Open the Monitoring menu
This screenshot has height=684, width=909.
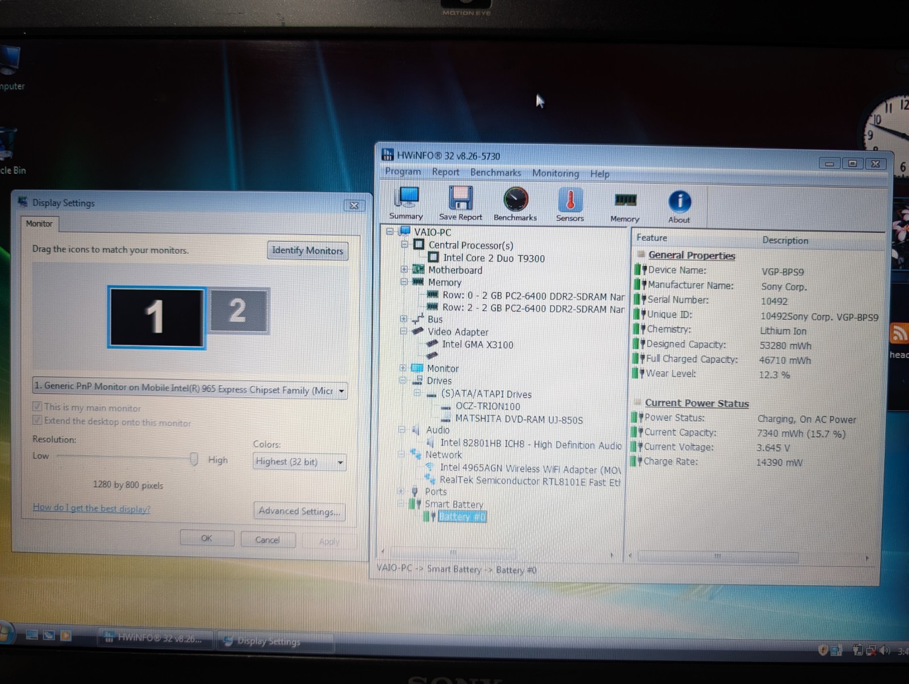tap(556, 173)
